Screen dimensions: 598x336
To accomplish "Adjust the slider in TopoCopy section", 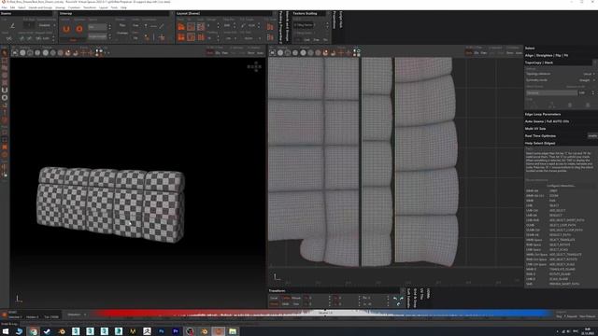I will click(551, 92).
